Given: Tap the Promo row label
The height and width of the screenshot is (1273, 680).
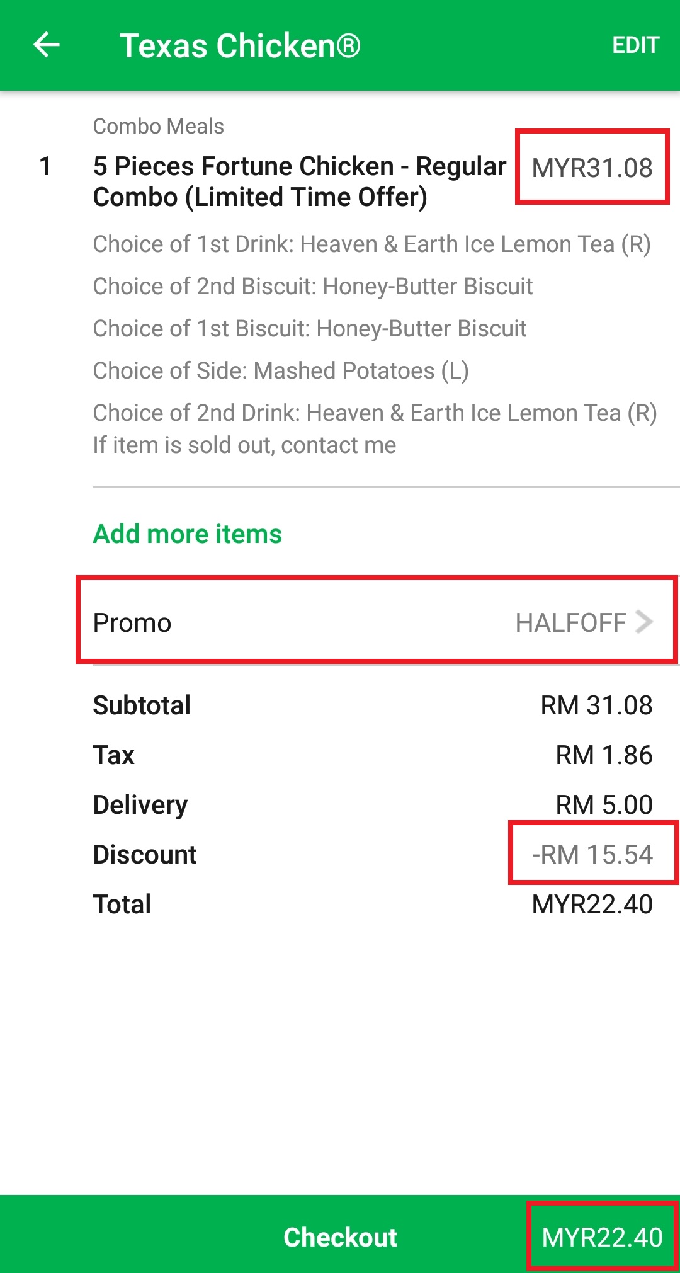Looking at the screenshot, I should (132, 623).
